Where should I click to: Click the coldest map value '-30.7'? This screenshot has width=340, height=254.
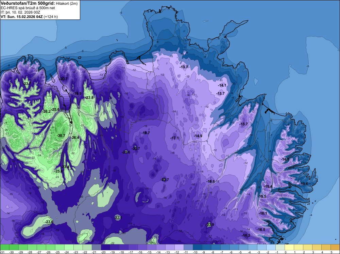61,135
